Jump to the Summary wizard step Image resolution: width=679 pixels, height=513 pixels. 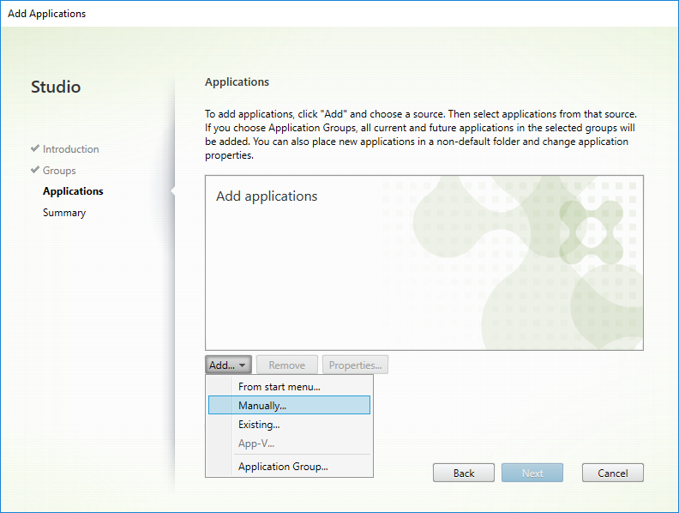tap(64, 213)
